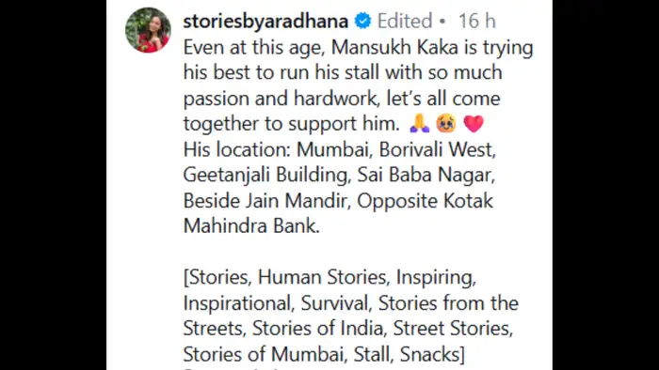
Task: Open the storiesbyaradhana profile picture
Action: [148, 30]
